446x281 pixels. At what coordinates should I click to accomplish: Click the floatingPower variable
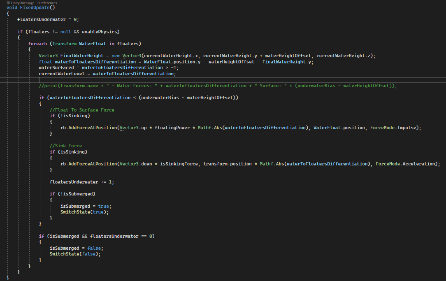pos(172,128)
